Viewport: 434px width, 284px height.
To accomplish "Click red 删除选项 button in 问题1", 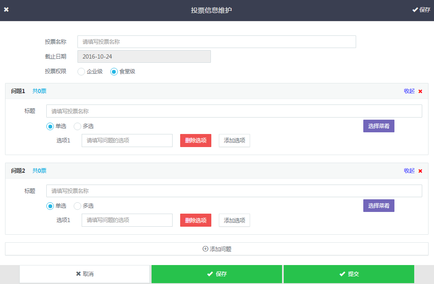I will 196,140.
